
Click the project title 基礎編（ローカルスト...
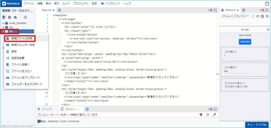tap(17, 10)
